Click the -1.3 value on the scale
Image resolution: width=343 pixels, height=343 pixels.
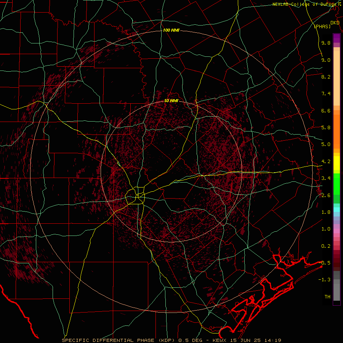[x=324, y=280]
